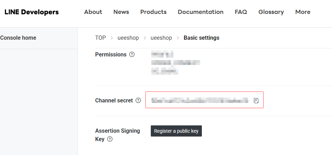332x155 pixels.
Task: Click the help icon beside Assertion Signing Key
Action: (110, 139)
